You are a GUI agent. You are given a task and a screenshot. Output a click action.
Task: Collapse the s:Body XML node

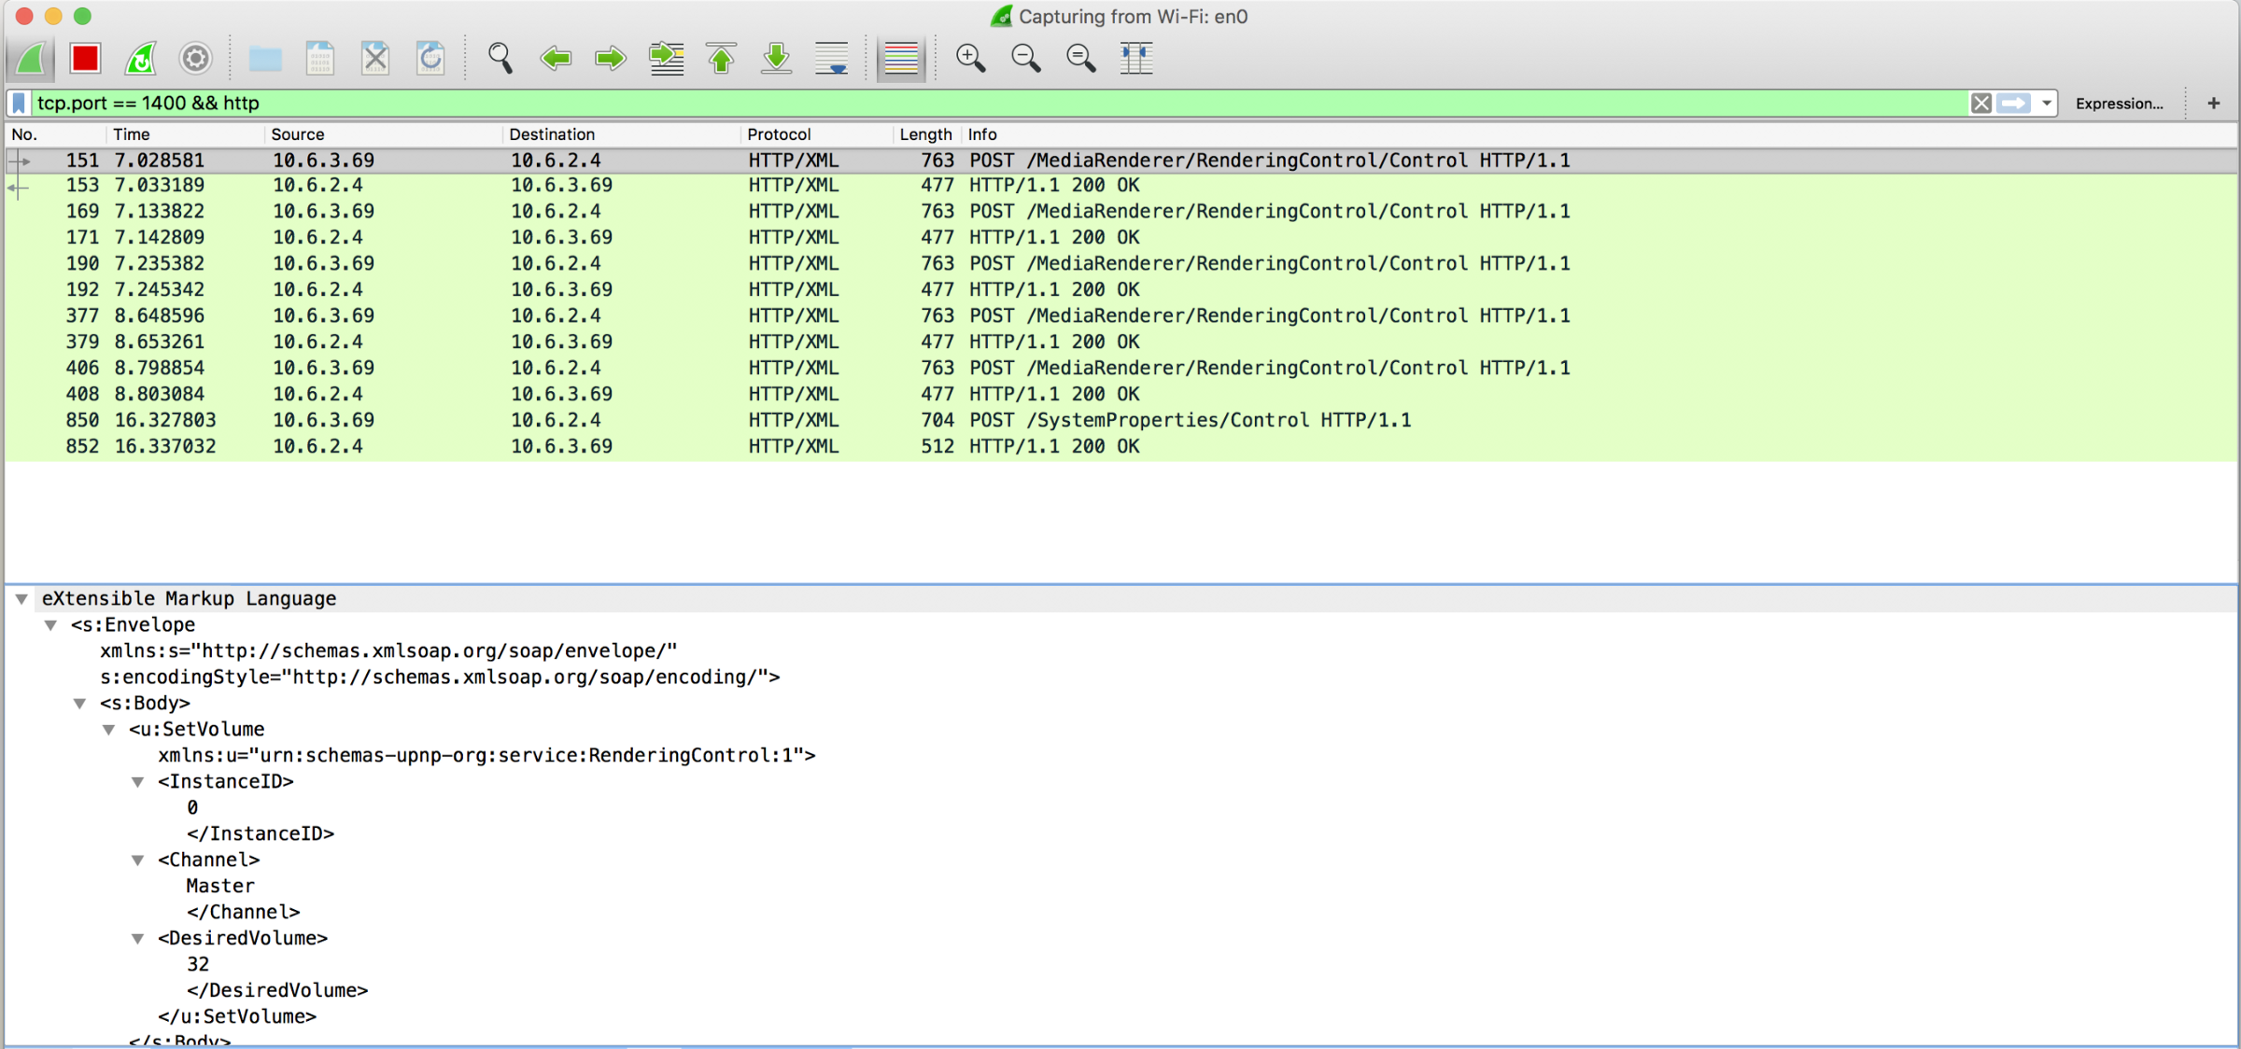[x=80, y=704]
